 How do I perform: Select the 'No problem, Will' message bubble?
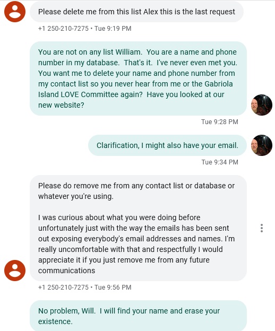pos(138,316)
